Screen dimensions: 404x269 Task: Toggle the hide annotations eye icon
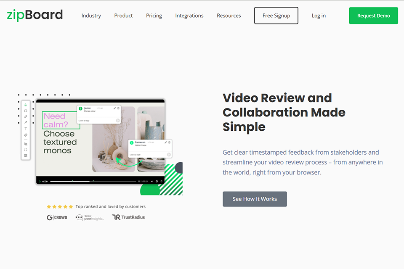[26, 144]
